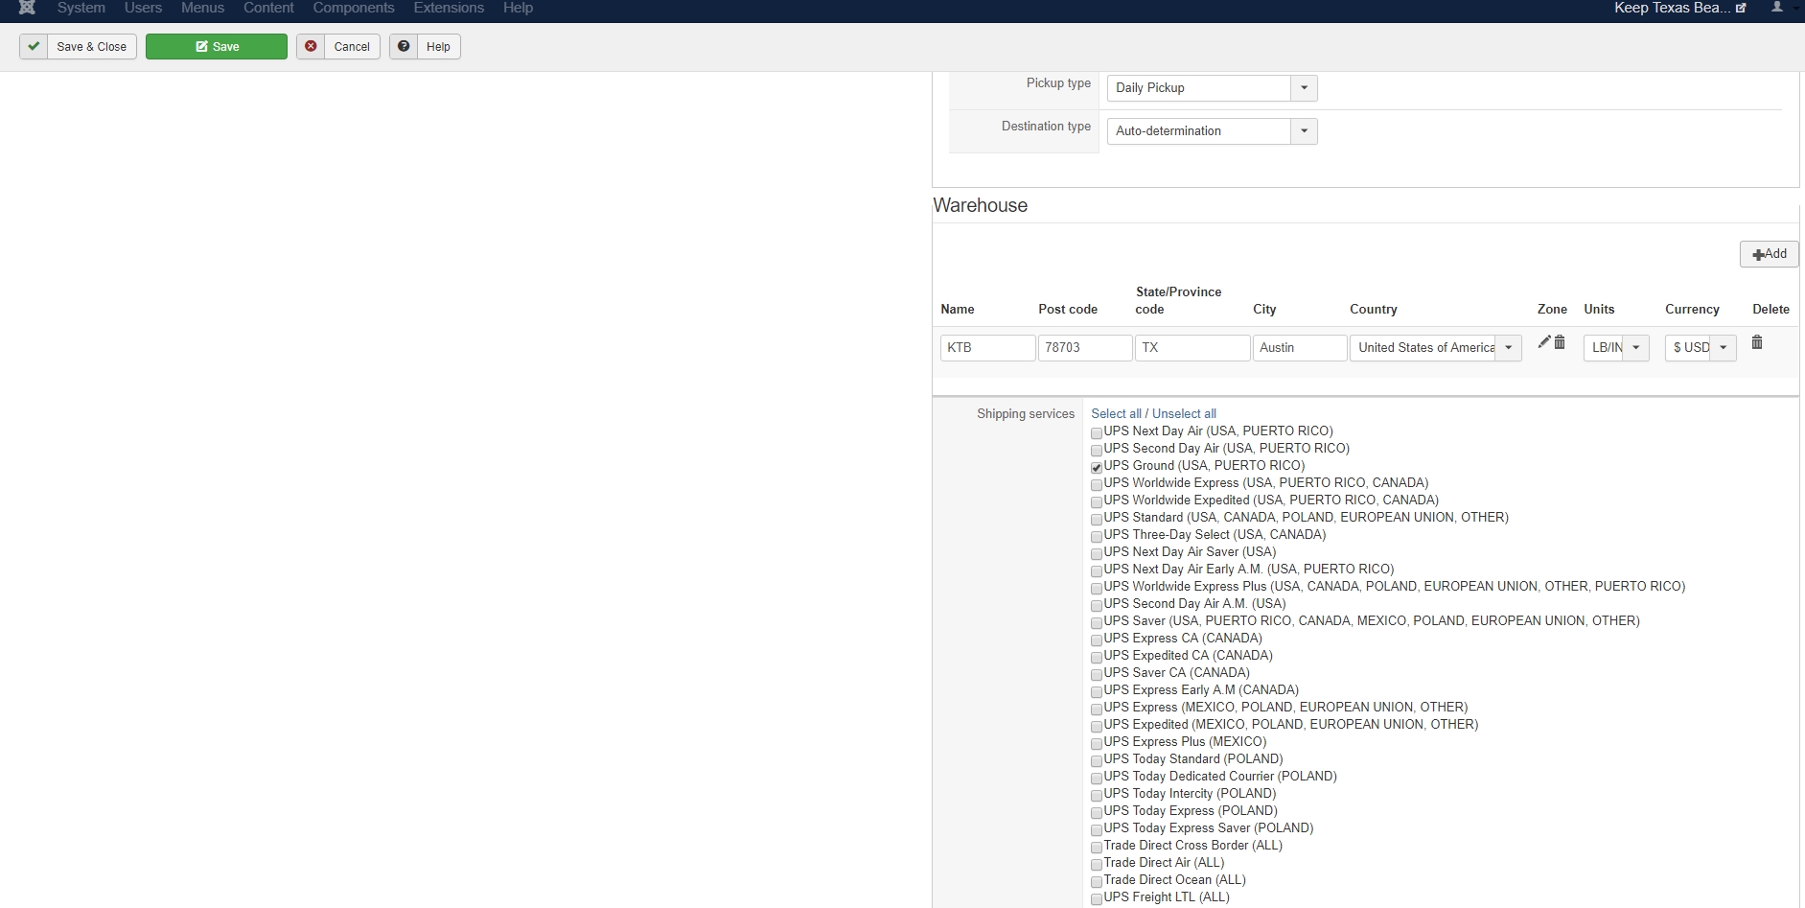Screen dimensions: 1805x908
Task: Check UPS Today Express (POLAND) checkbox
Action: pos(1097,813)
